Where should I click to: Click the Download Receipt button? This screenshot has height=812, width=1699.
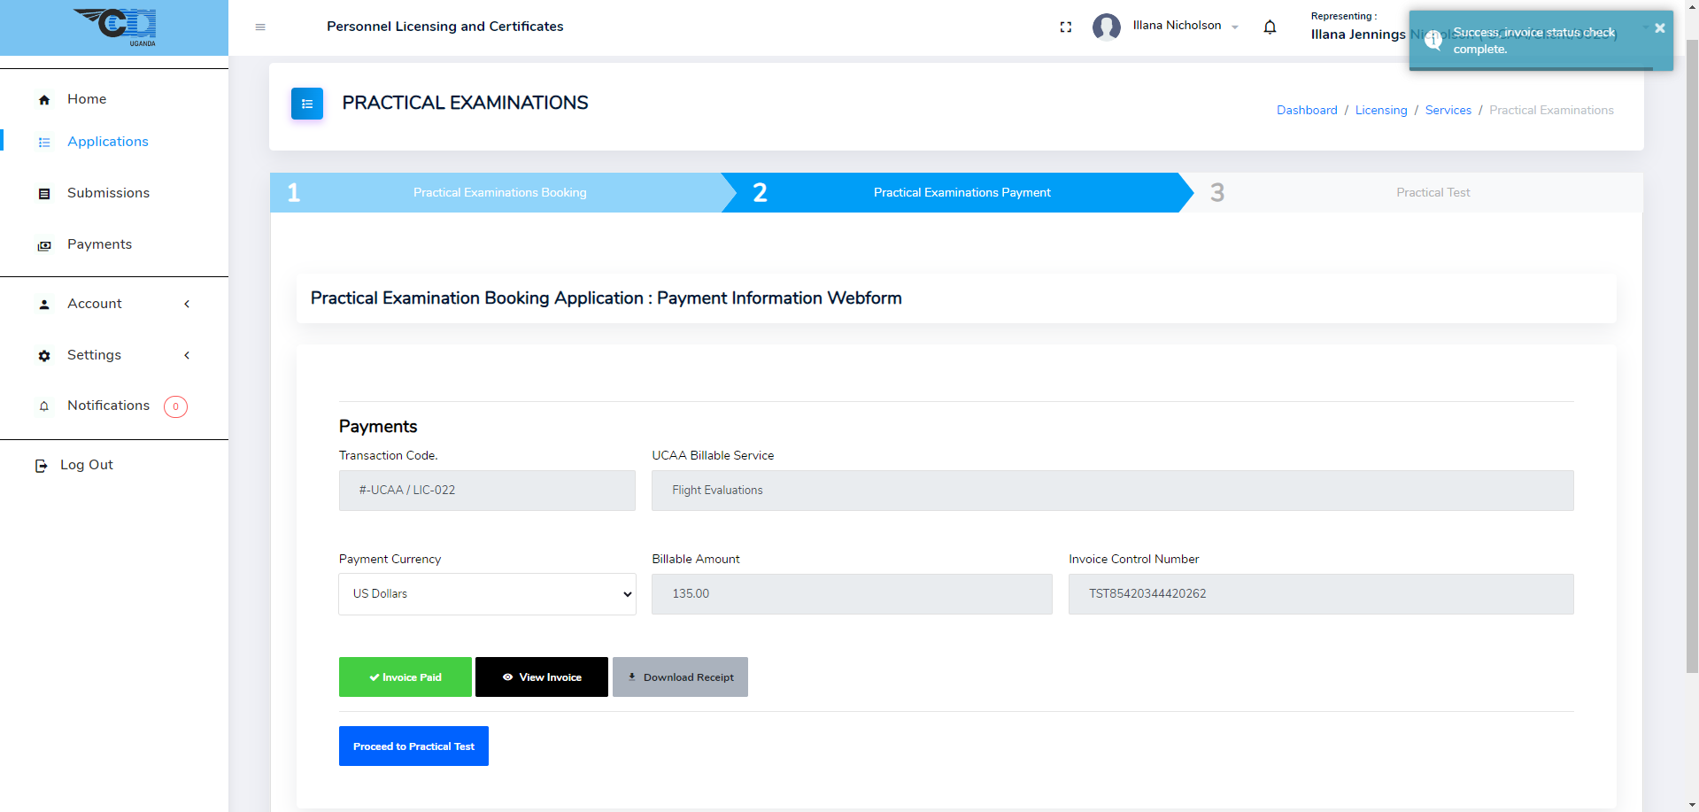coord(680,677)
